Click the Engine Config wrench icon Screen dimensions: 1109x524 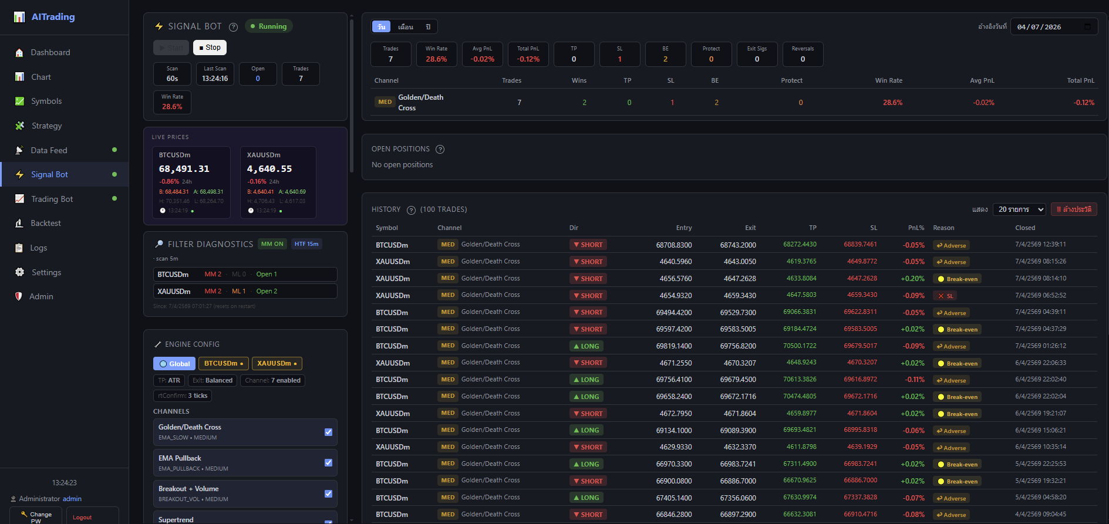[x=157, y=344]
